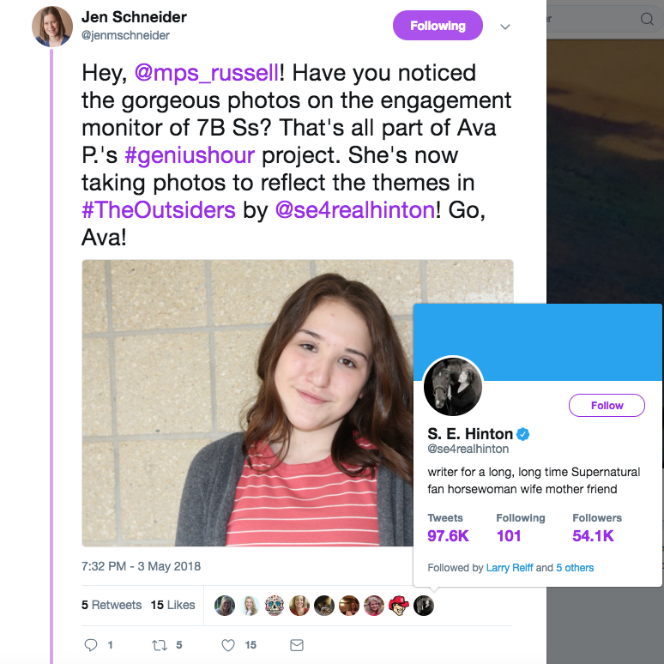
Task: Open the #TheOutsiders hashtag
Action: point(158,209)
